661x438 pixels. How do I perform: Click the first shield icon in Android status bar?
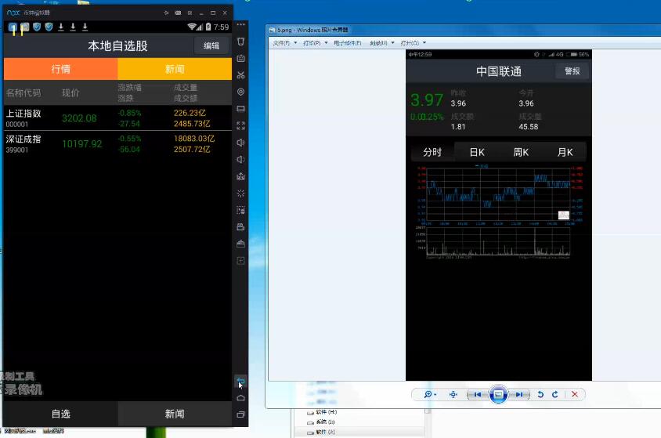[x=37, y=27]
